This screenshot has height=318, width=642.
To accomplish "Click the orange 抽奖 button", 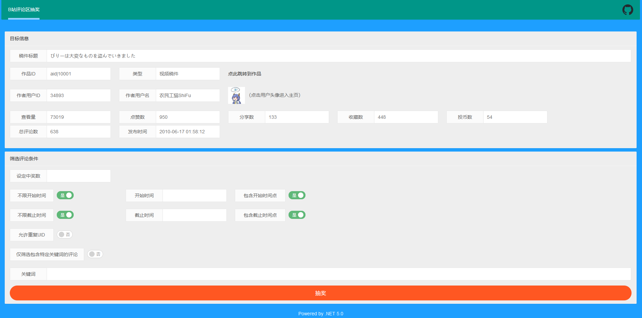I will point(320,293).
